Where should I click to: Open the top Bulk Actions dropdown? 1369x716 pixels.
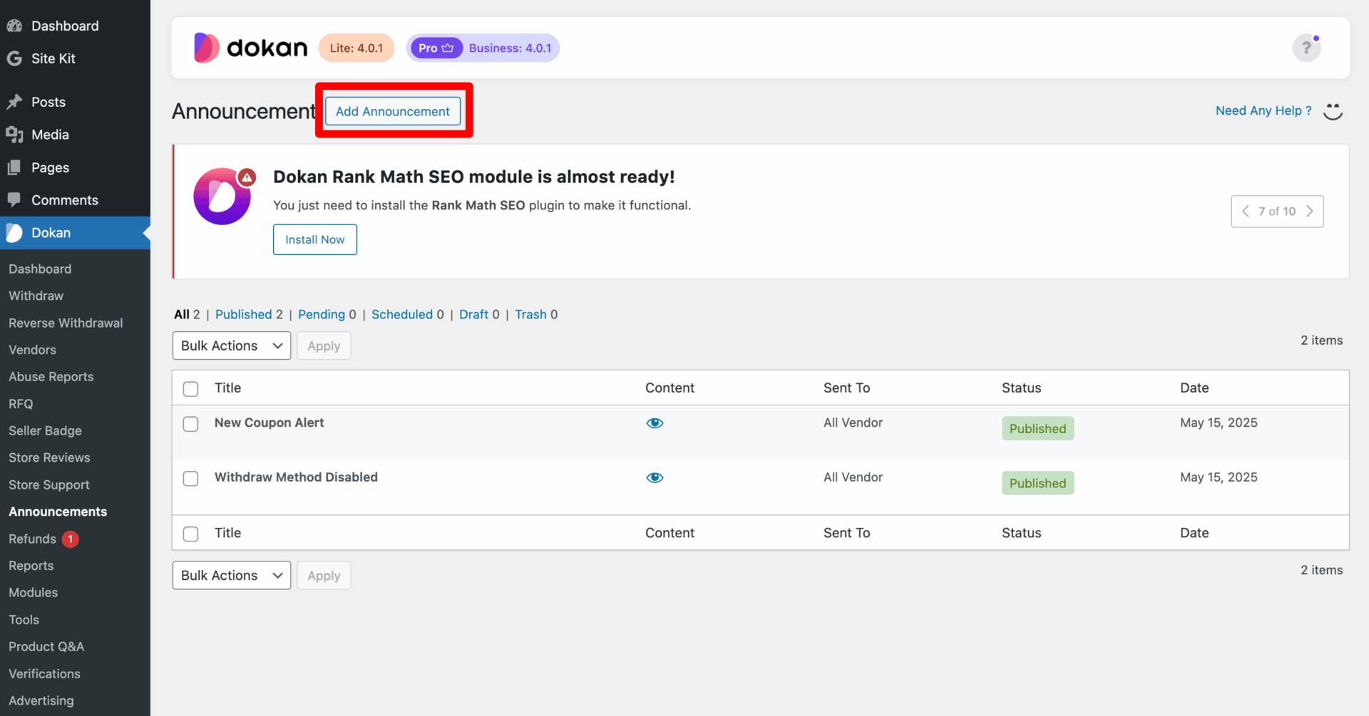click(x=232, y=346)
